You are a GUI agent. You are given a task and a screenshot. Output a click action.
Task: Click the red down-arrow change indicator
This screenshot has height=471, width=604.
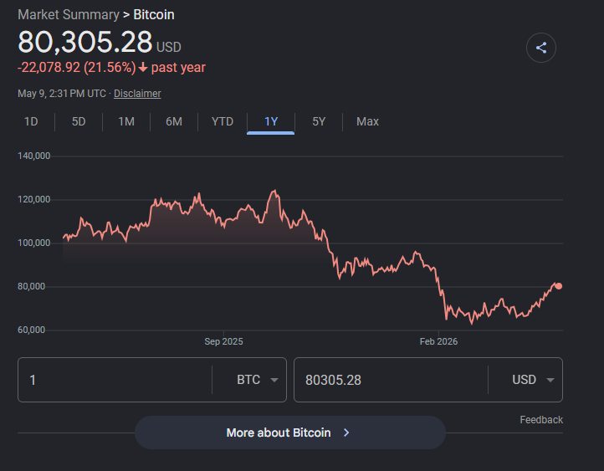pyautogui.click(x=143, y=68)
